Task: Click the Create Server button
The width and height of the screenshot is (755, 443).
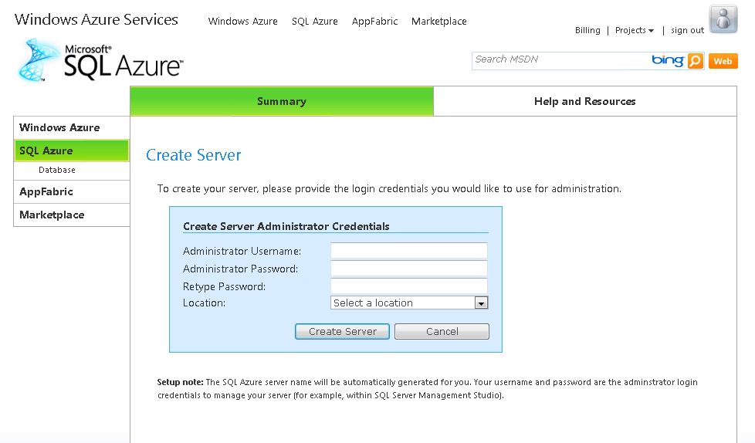Action: [342, 331]
